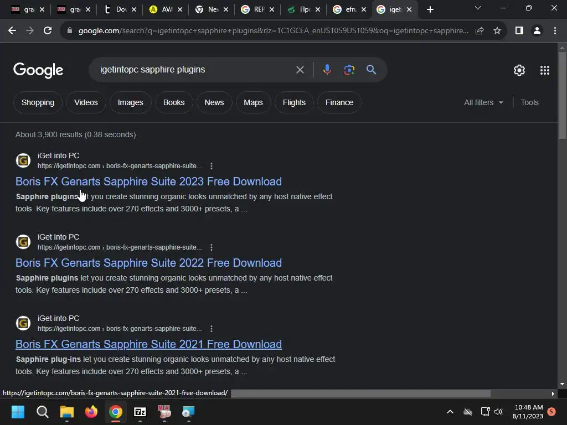Open the clock and date in taskbar

(x=528, y=412)
